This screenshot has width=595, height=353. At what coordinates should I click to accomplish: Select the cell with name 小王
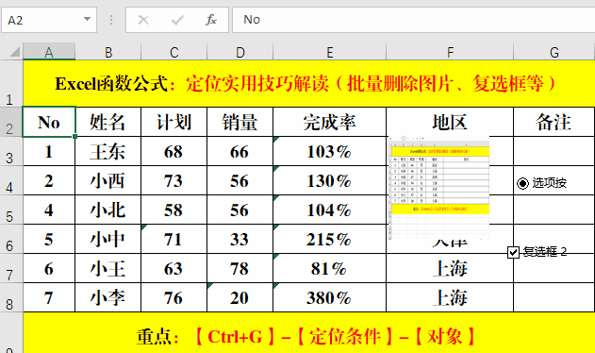point(108,268)
